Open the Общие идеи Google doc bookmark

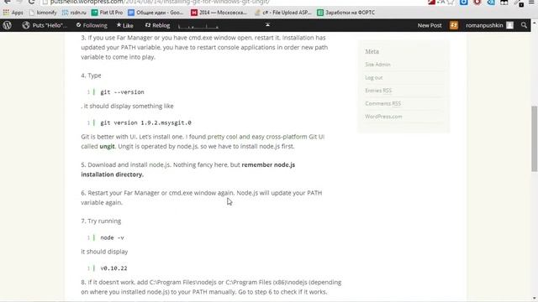pos(156,13)
